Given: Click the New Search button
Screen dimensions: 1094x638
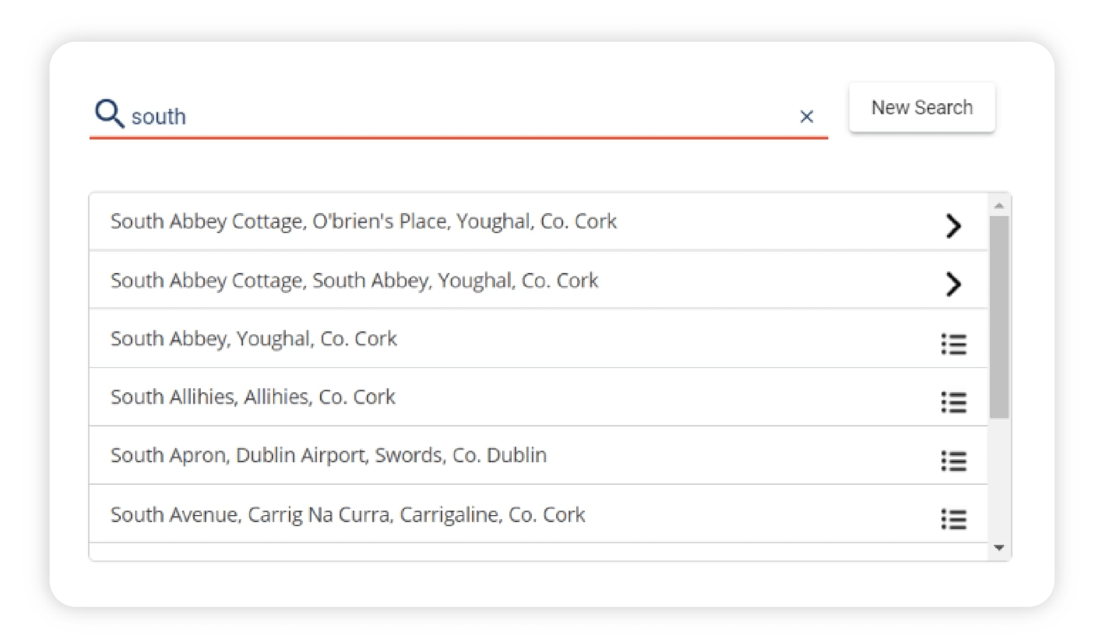Looking at the screenshot, I should [x=922, y=107].
